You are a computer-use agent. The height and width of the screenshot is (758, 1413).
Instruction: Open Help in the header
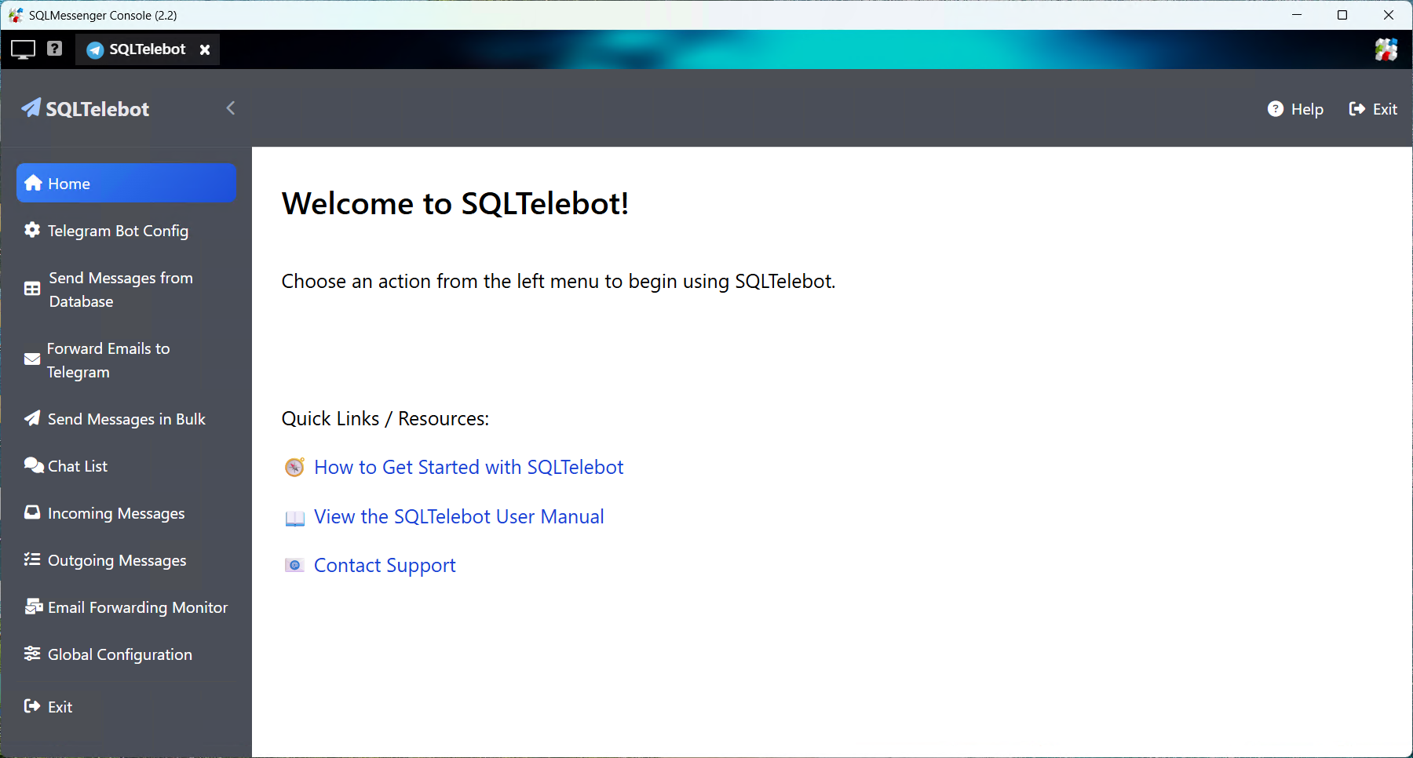coord(1295,109)
